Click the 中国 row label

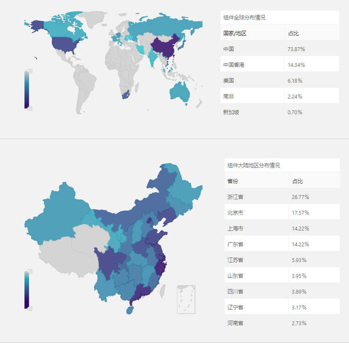coord(229,49)
